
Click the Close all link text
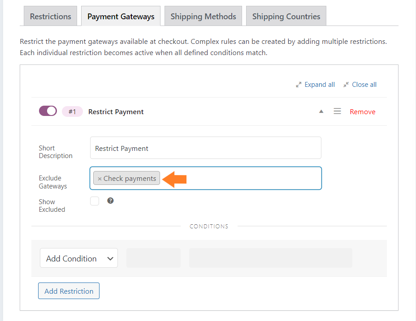[x=364, y=85]
